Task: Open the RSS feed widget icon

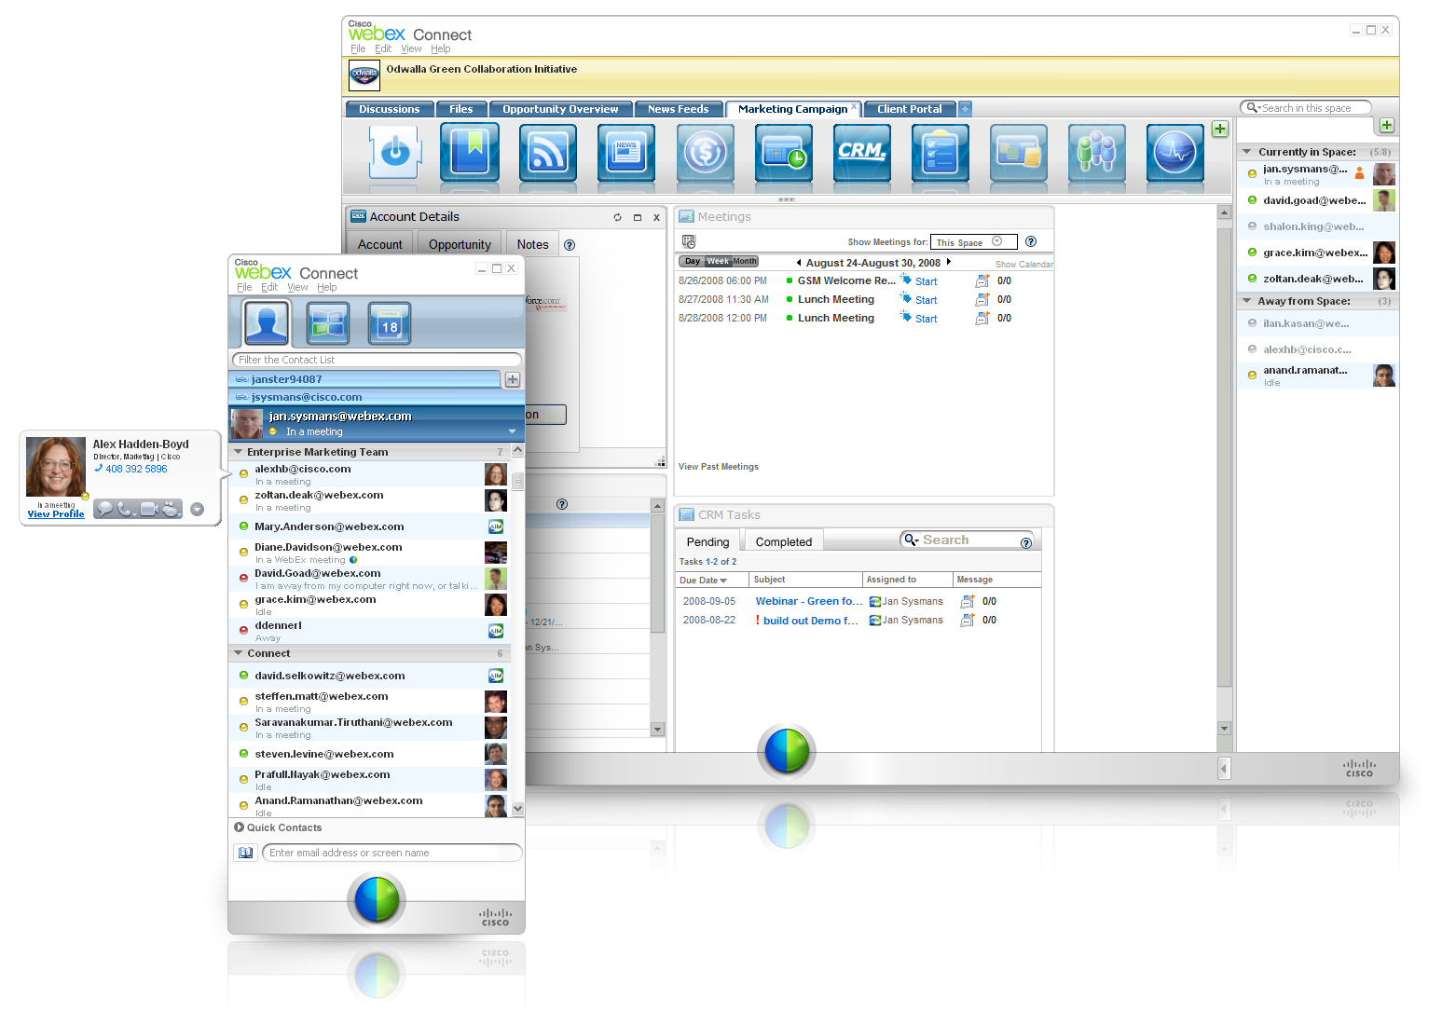Action: [x=547, y=152]
